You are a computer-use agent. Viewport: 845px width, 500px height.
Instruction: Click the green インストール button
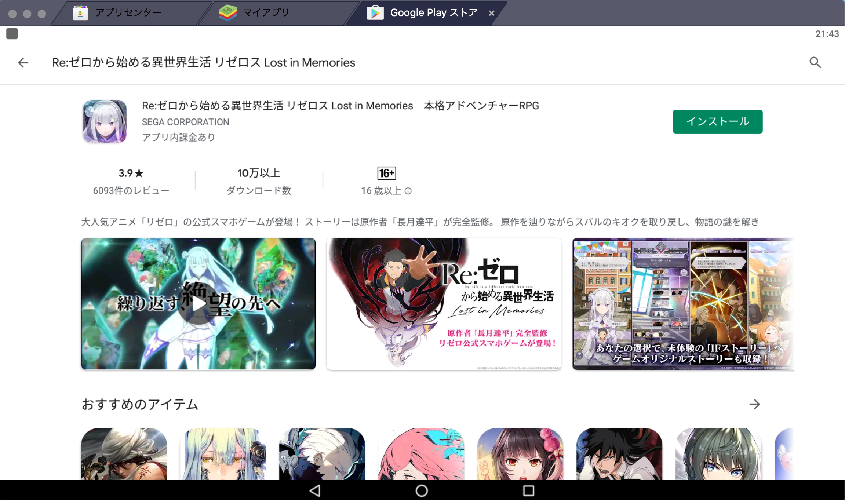pos(717,121)
